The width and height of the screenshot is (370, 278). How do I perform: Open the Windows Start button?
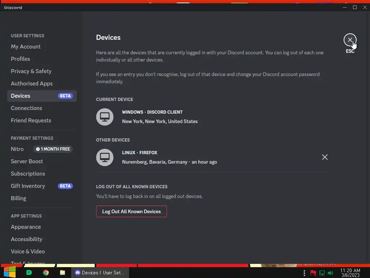[x=10, y=272]
